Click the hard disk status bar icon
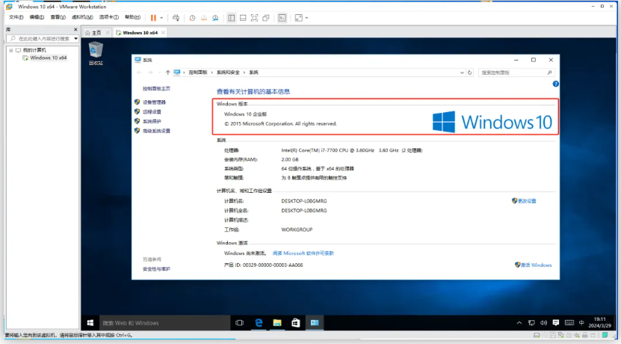The height and width of the screenshot is (344, 621). (x=537, y=335)
